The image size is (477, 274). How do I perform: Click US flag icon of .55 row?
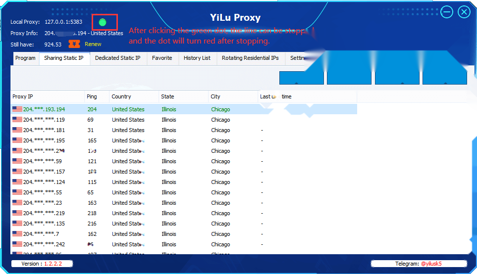pyautogui.click(x=17, y=192)
